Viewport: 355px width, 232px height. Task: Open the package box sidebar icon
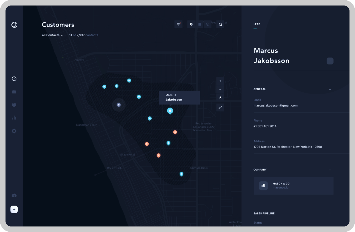tap(14, 105)
